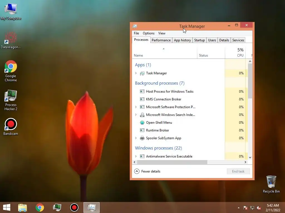Click Microsoft Software Protection Platform icon
The image size is (285, 213).
[x=142, y=107]
